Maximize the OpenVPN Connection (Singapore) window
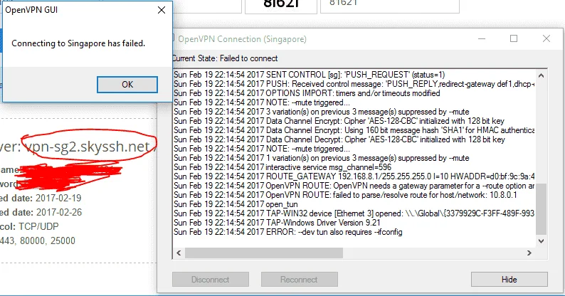The image size is (565, 296). 514,38
